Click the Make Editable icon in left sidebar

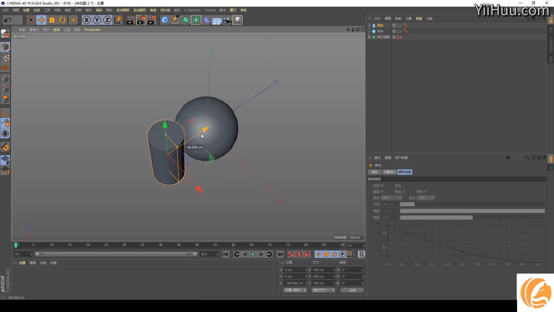(x=5, y=34)
